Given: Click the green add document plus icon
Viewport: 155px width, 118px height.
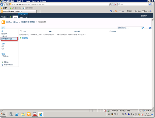Looking at the screenshot, I should [x=21, y=38].
